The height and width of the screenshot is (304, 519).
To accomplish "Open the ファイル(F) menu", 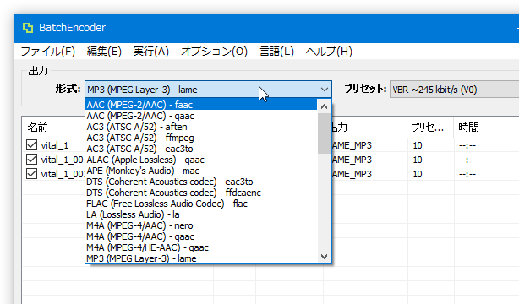I will click(48, 52).
